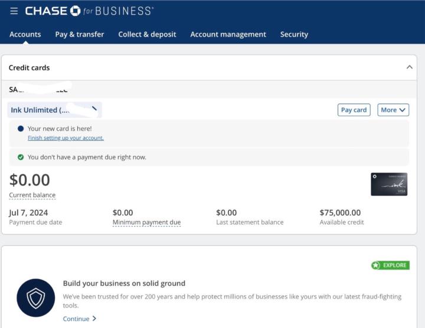Viewport: 425px width, 328px height.
Task: Click the Current balance label
Action: click(x=32, y=195)
